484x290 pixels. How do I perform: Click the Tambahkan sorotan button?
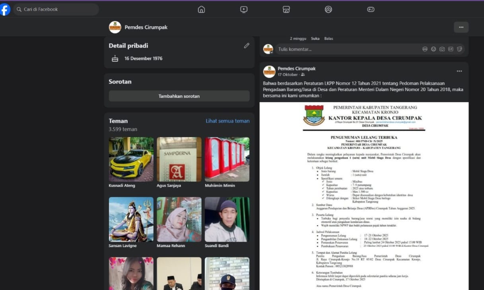pyautogui.click(x=179, y=96)
